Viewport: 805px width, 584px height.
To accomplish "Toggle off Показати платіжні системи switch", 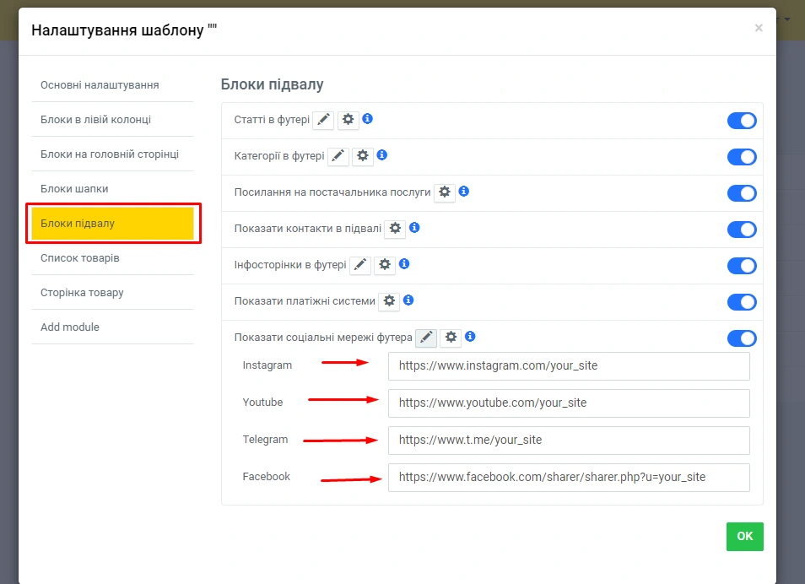I will coord(742,302).
